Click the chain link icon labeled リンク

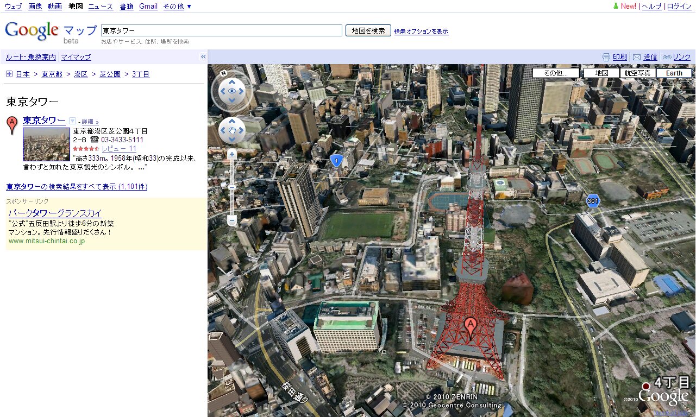point(667,57)
